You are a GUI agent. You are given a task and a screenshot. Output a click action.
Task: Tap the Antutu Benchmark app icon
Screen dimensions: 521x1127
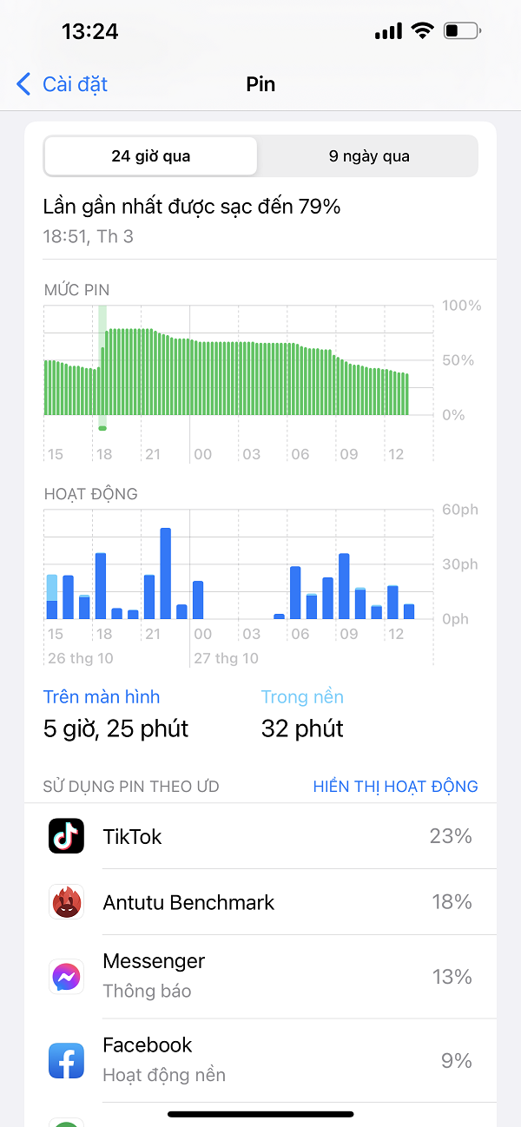66,902
